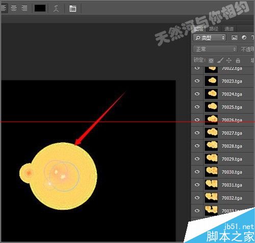Click the thumbnail of layer 70024.tga

pos(211,94)
